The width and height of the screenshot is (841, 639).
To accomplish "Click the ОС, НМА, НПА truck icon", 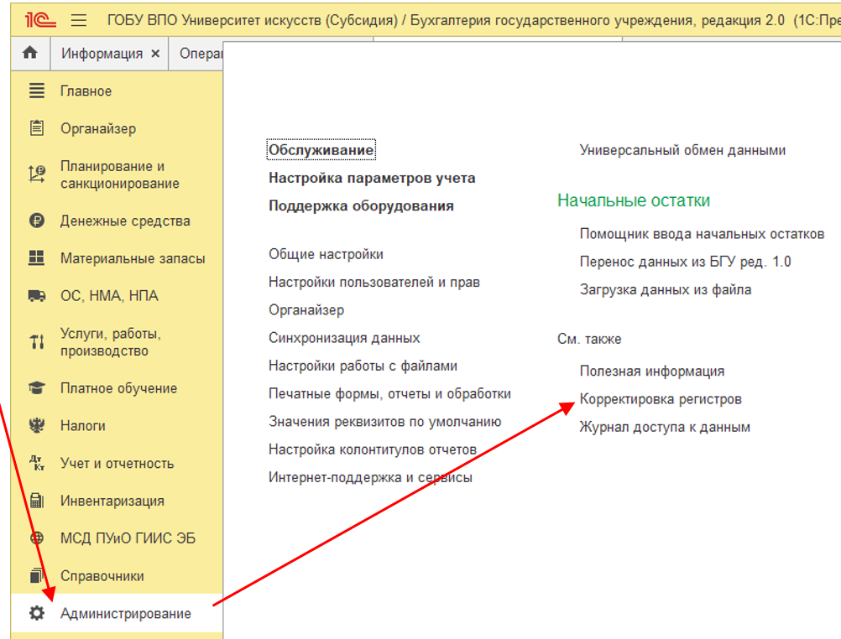I will tap(36, 296).
